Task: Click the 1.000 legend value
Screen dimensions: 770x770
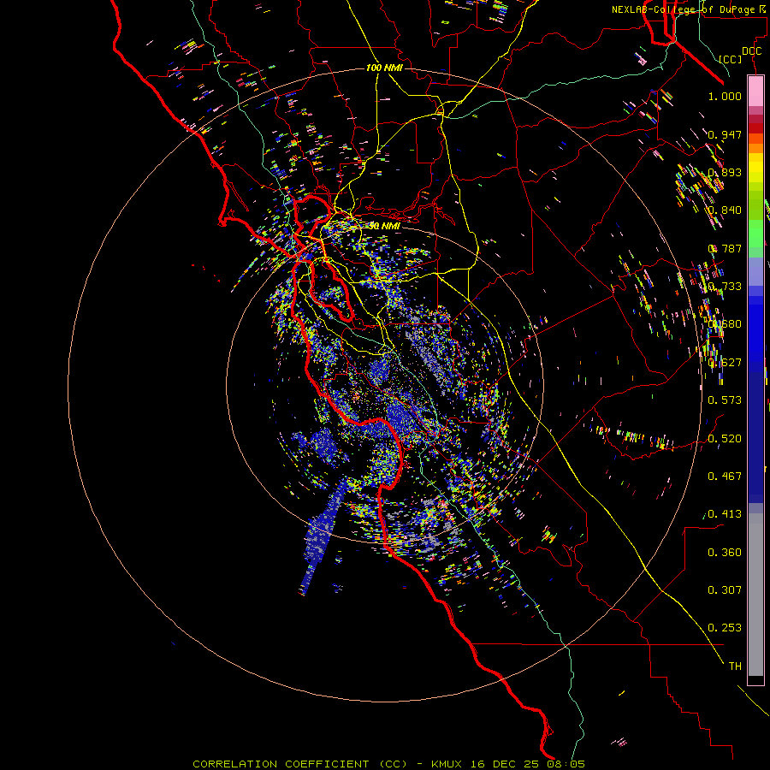Action: tap(725, 96)
